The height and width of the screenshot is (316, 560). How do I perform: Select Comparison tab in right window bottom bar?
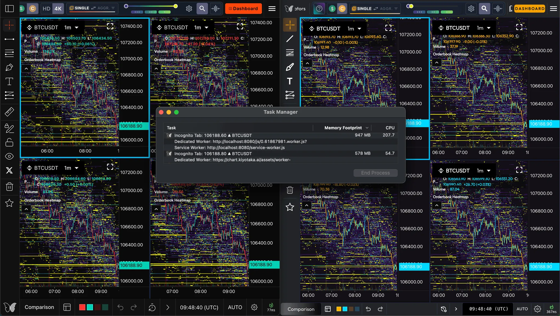pyautogui.click(x=301, y=309)
